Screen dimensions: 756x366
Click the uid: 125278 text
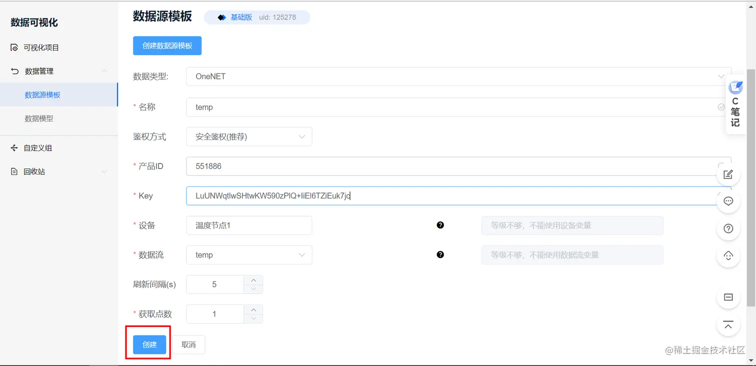[x=277, y=17]
